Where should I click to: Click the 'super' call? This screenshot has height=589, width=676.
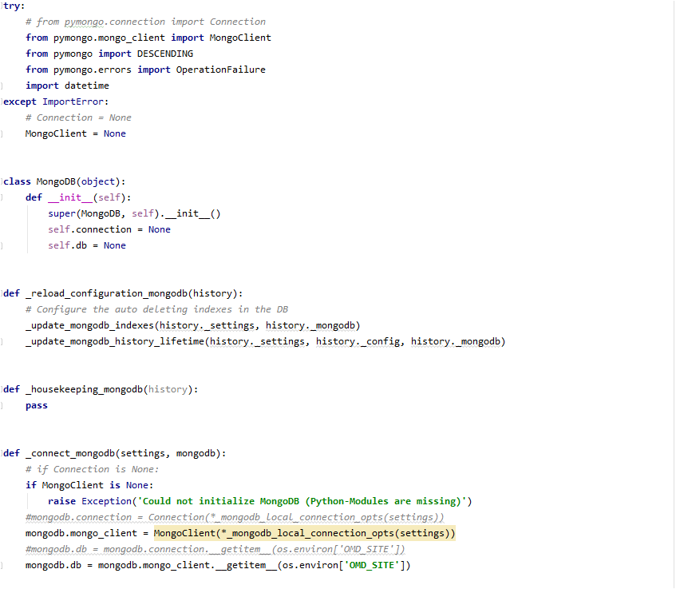pos(61,213)
